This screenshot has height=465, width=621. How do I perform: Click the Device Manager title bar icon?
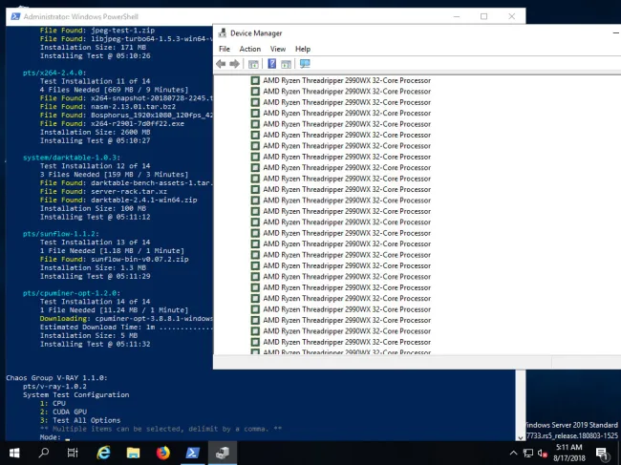click(223, 33)
